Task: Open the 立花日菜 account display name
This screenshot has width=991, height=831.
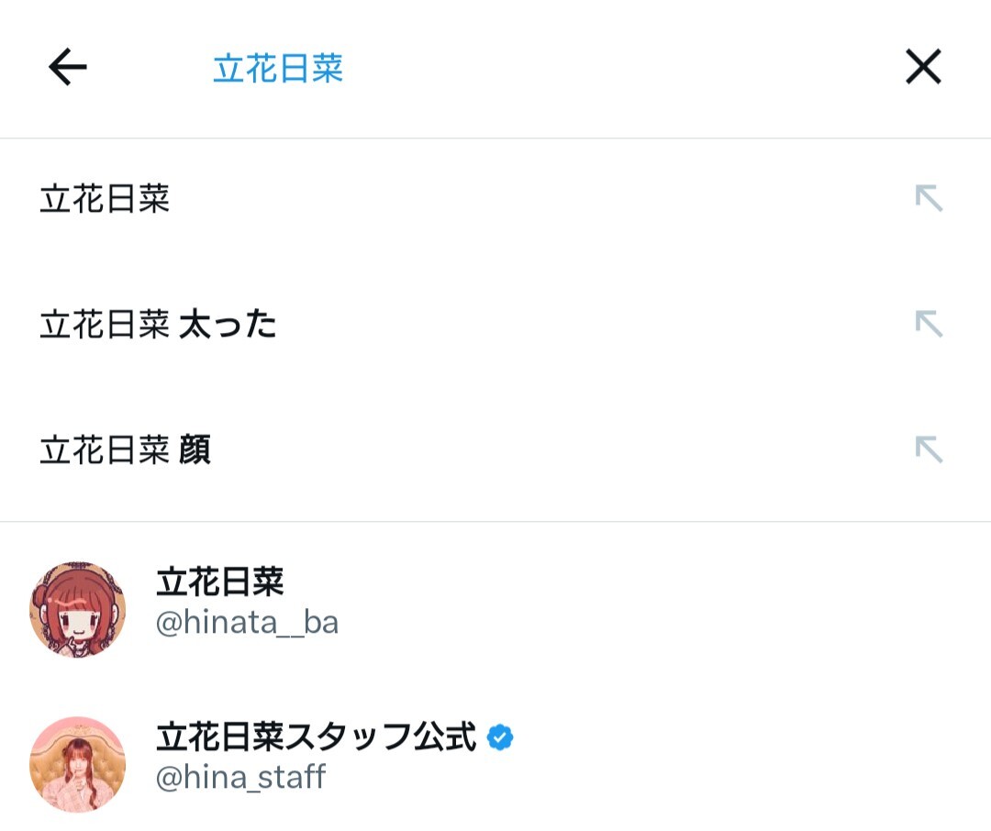Action: point(220,582)
